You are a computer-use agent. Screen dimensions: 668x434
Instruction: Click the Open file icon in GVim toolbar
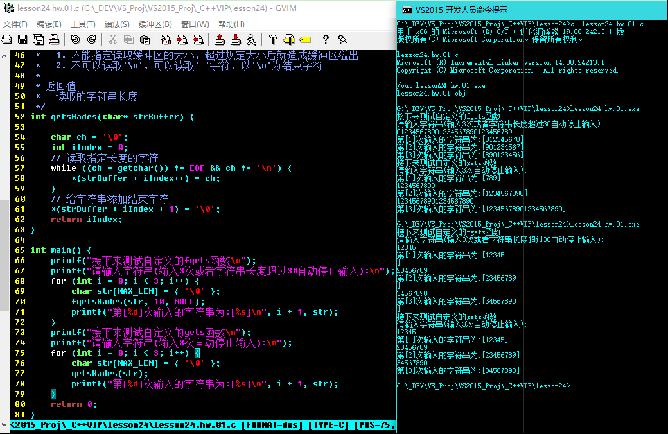click(7, 40)
